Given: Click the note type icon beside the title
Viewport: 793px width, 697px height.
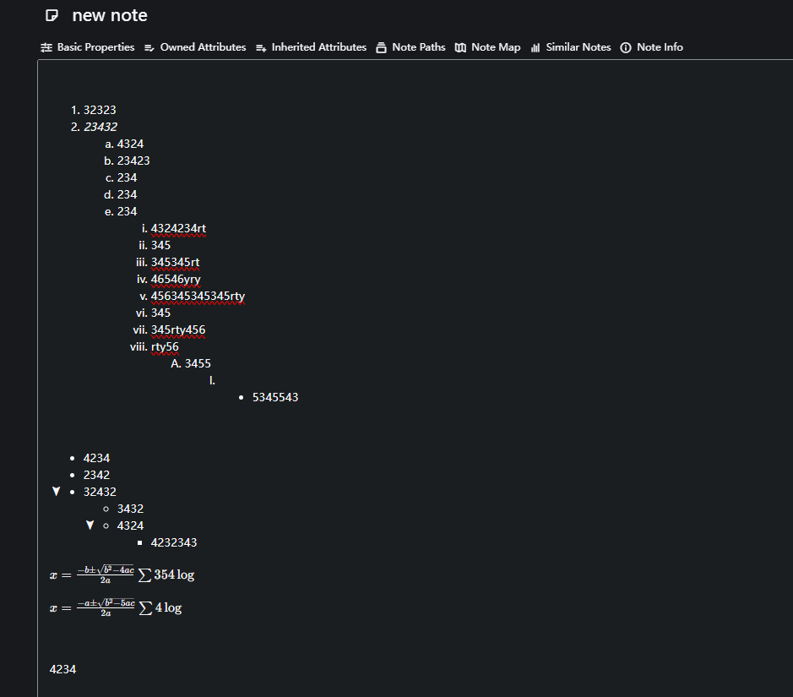Looking at the screenshot, I should pos(52,16).
